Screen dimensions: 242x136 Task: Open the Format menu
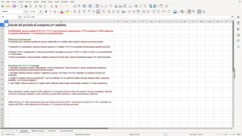[x=28, y=2]
